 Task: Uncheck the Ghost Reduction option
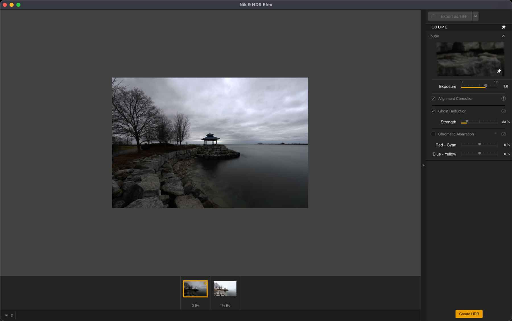pos(433,111)
